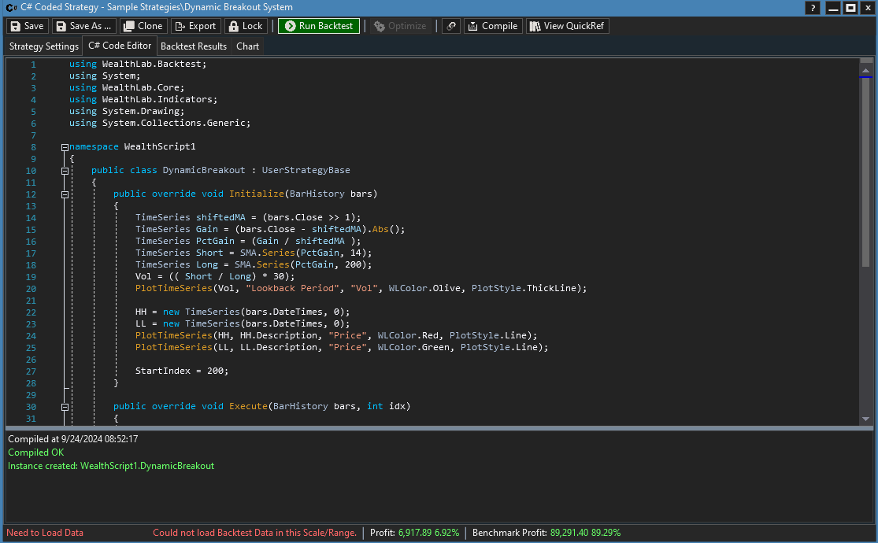Click the Save toolbar button
878x543 pixels.
27,26
